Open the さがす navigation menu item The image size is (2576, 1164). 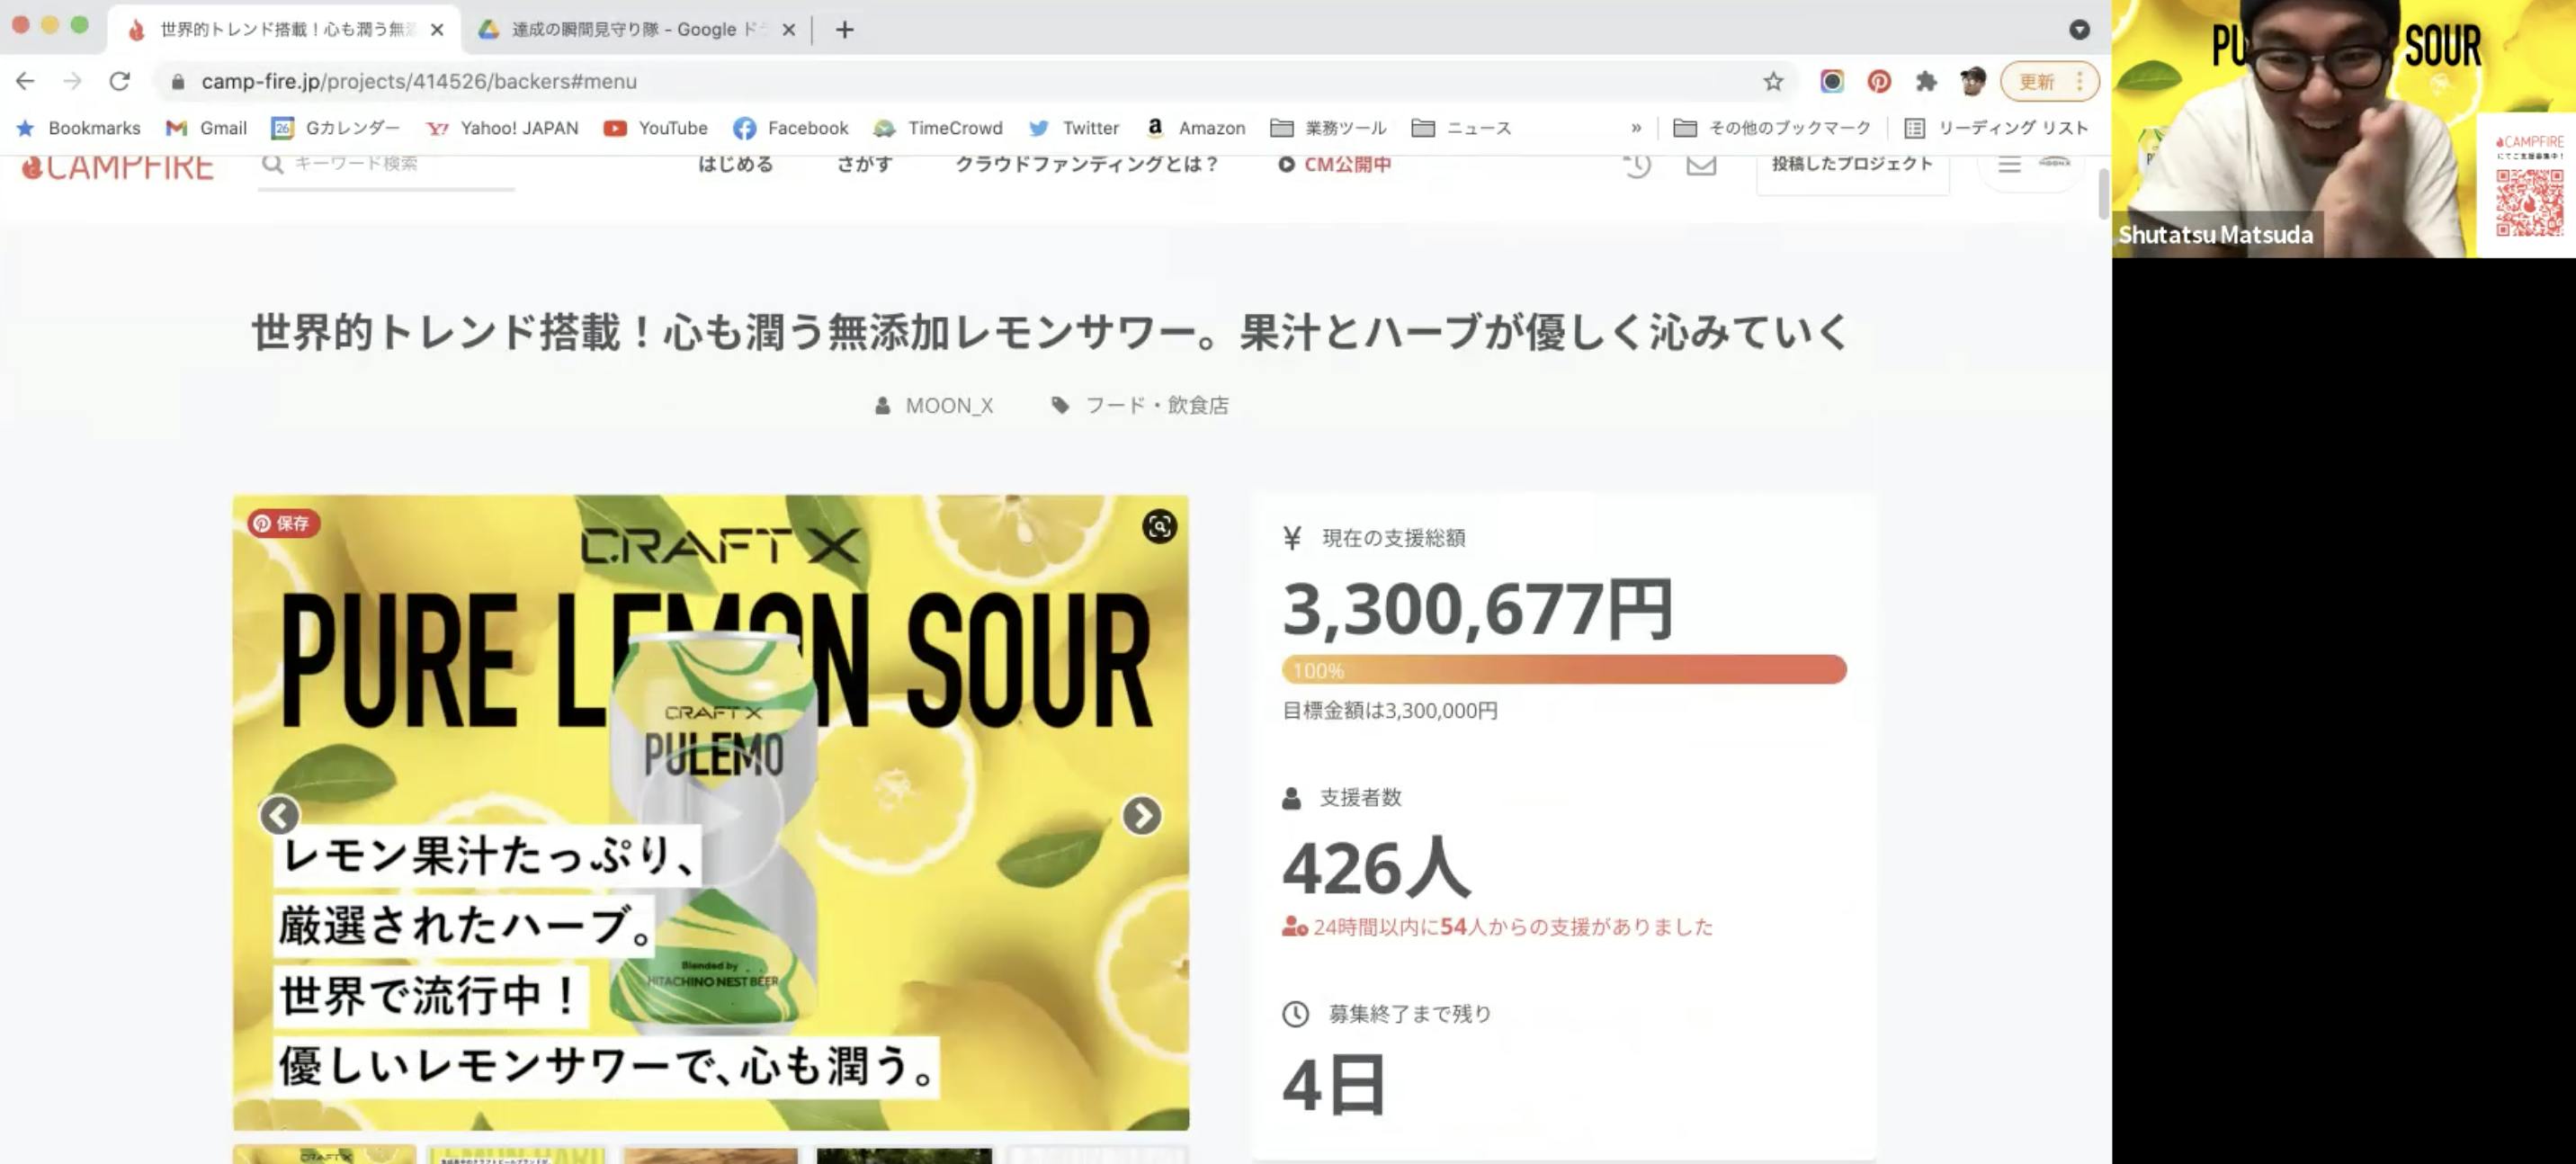(x=864, y=164)
